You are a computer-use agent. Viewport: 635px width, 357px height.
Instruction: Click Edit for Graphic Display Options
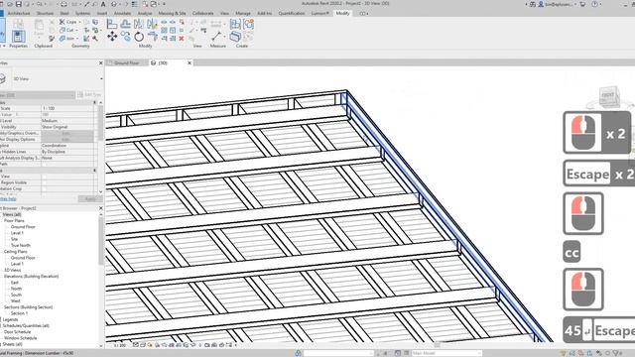click(x=67, y=139)
